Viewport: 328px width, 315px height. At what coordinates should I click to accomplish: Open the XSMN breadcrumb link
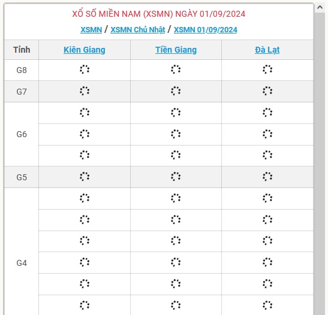91,30
